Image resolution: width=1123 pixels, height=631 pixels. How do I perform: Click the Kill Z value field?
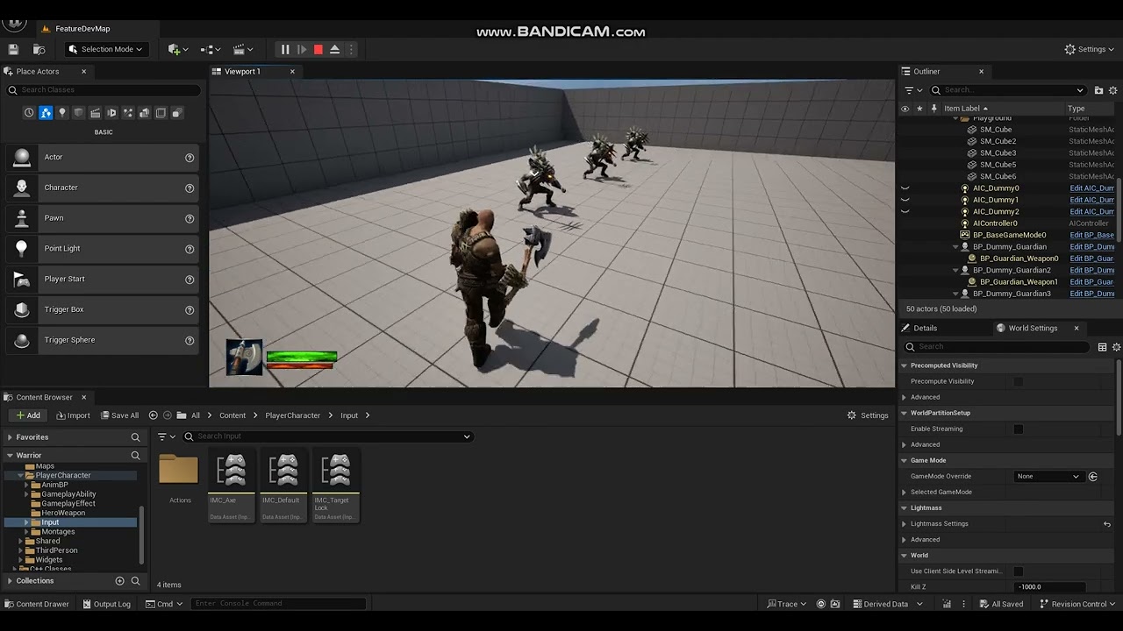pos(1049,587)
